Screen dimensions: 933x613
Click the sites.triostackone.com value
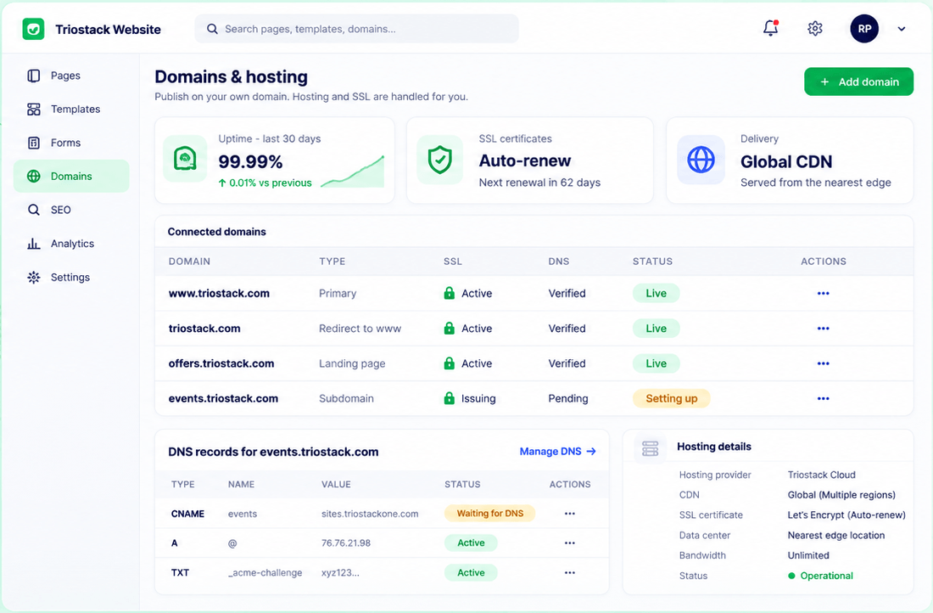tap(370, 514)
